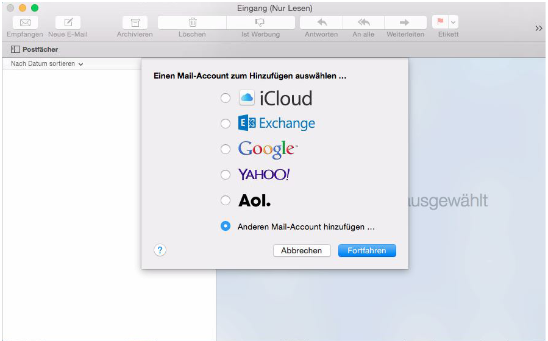Screen dimensions: 548x341
Task: Open help with the question mark button
Action: point(160,250)
